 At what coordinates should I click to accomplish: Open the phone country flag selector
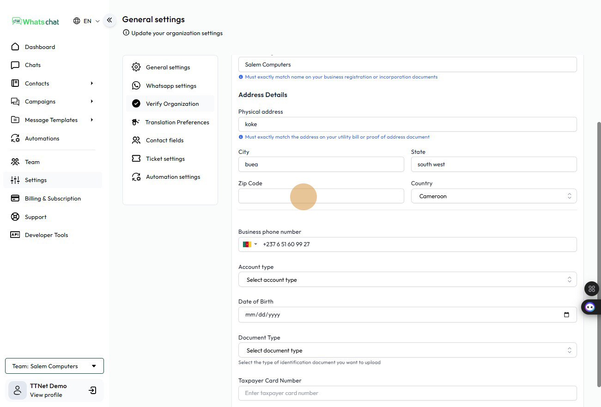[249, 244]
